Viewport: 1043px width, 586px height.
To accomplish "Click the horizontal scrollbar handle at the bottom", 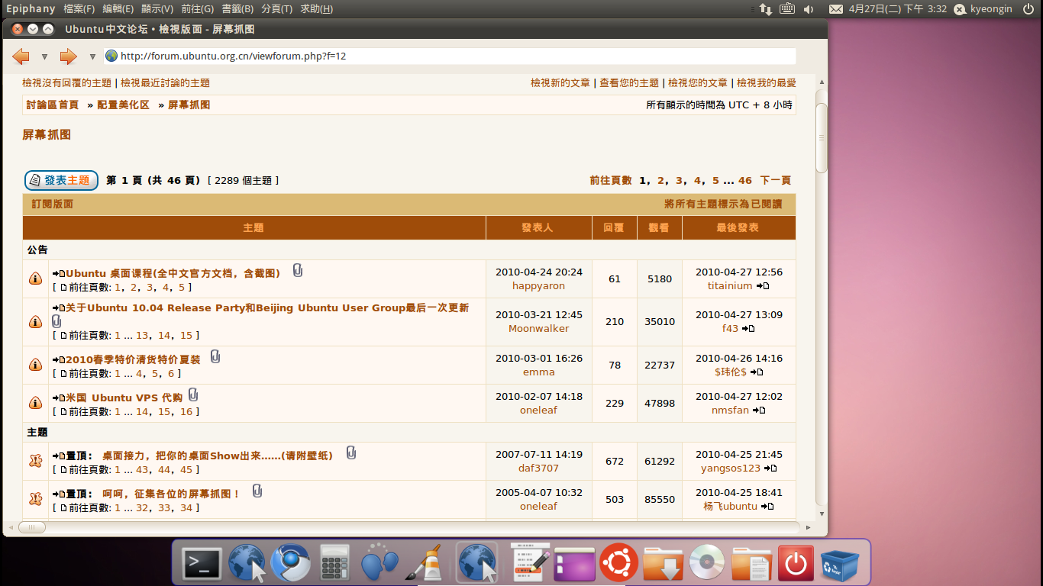I will 31,527.
